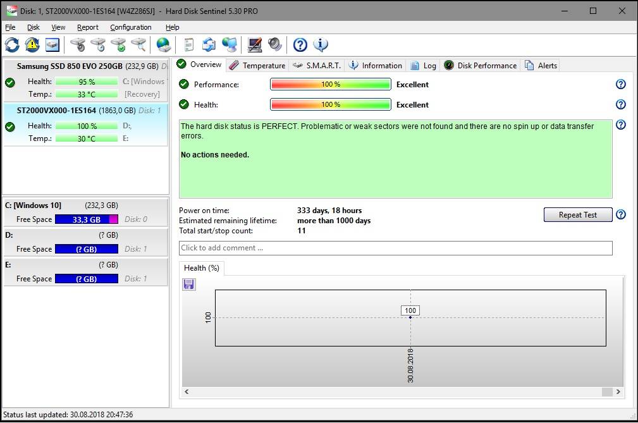Click the No actions needed. text
The image size is (638, 423).
[x=215, y=154]
